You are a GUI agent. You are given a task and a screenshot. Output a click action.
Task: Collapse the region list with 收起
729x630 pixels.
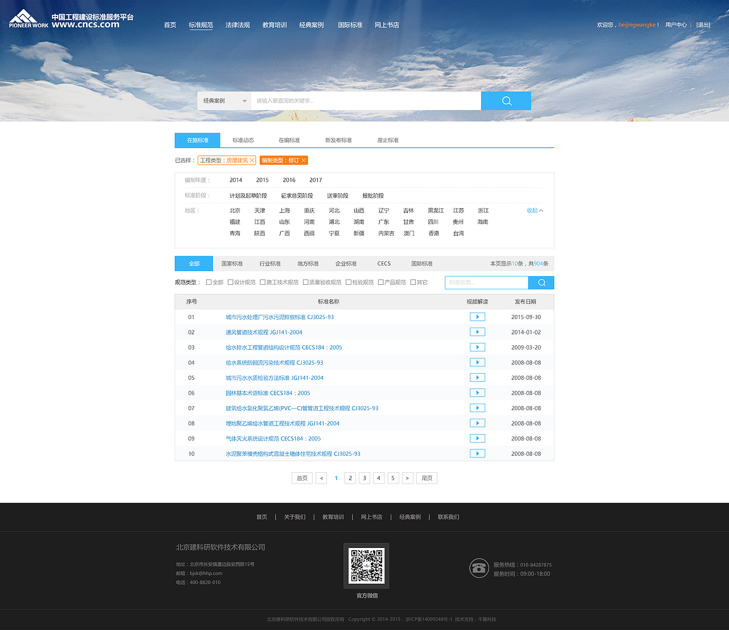click(535, 211)
